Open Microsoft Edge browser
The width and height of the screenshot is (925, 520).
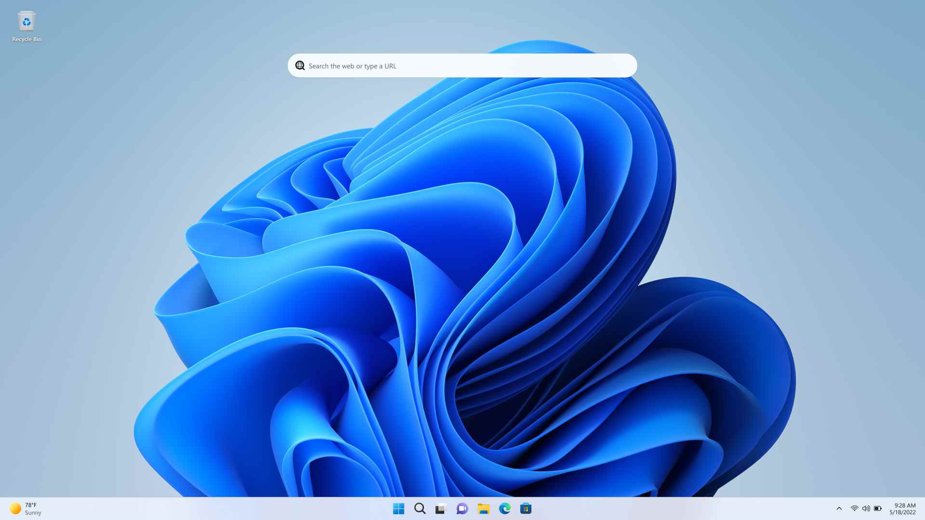click(x=504, y=508)
